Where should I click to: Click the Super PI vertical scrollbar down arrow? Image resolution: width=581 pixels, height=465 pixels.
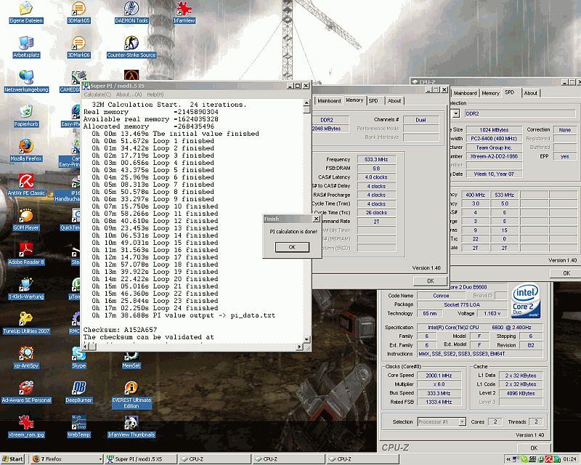(306, 339)
